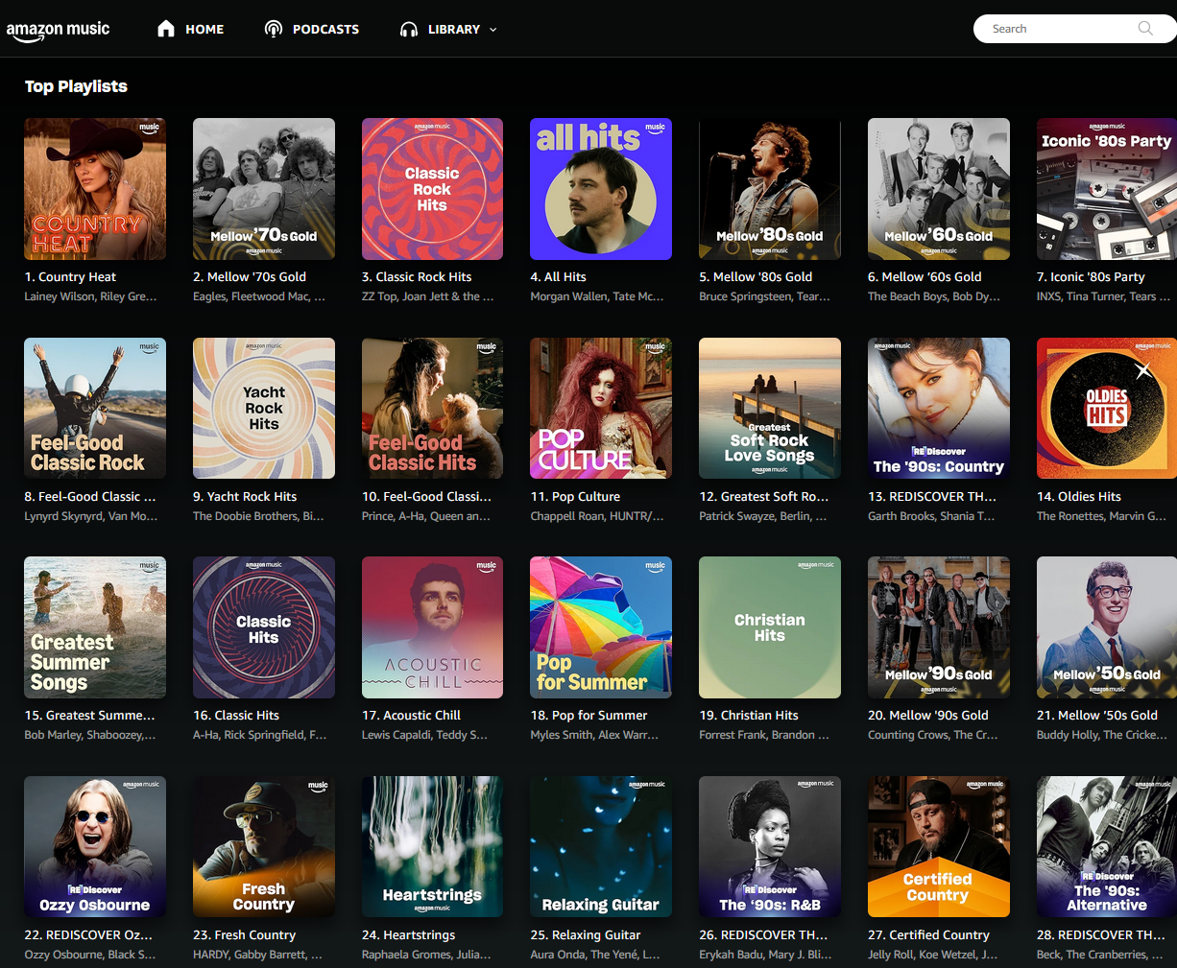Open Feel-Good Classic Rock cover art
1177x968 pixels.
(95, 408)
